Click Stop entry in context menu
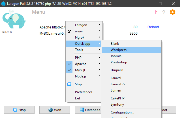The height and width of the screenshot is (118, 180). pyautogui.click(x=84, y=84)
